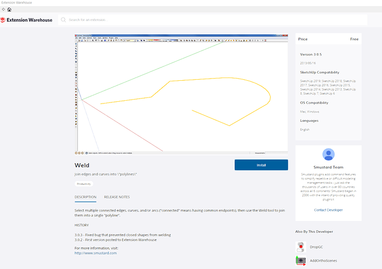Click the home icon
The image size is (382, 269).
pyautogui.click(x=9, y=9)
